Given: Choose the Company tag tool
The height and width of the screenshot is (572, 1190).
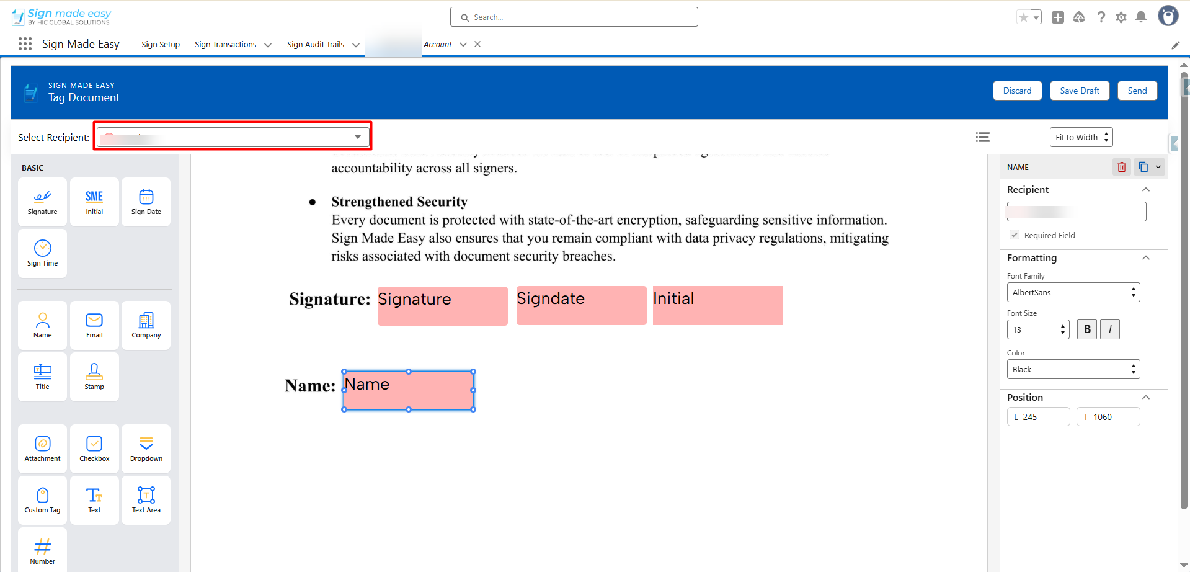Looking at the screenshot, I should coord(146,326).
